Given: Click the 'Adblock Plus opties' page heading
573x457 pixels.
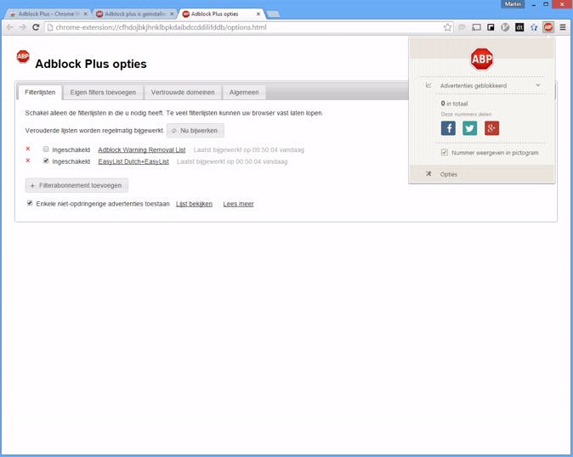Looking at the screenshot, I should point(91,64).
